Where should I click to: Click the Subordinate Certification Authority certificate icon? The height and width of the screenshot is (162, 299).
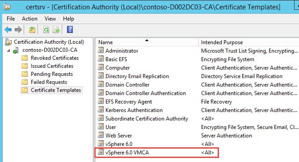[x=101, y=118]
